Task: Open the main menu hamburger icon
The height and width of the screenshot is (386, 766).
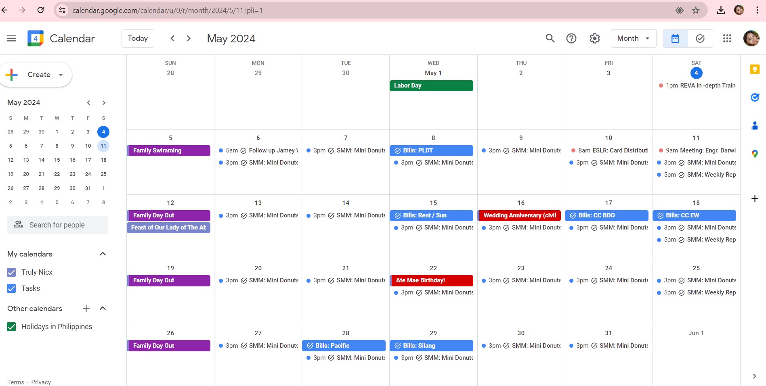Action: pyautogui.click(x=11, y=38)
